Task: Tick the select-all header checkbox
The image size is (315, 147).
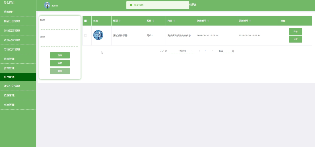Action: (85, 21)
